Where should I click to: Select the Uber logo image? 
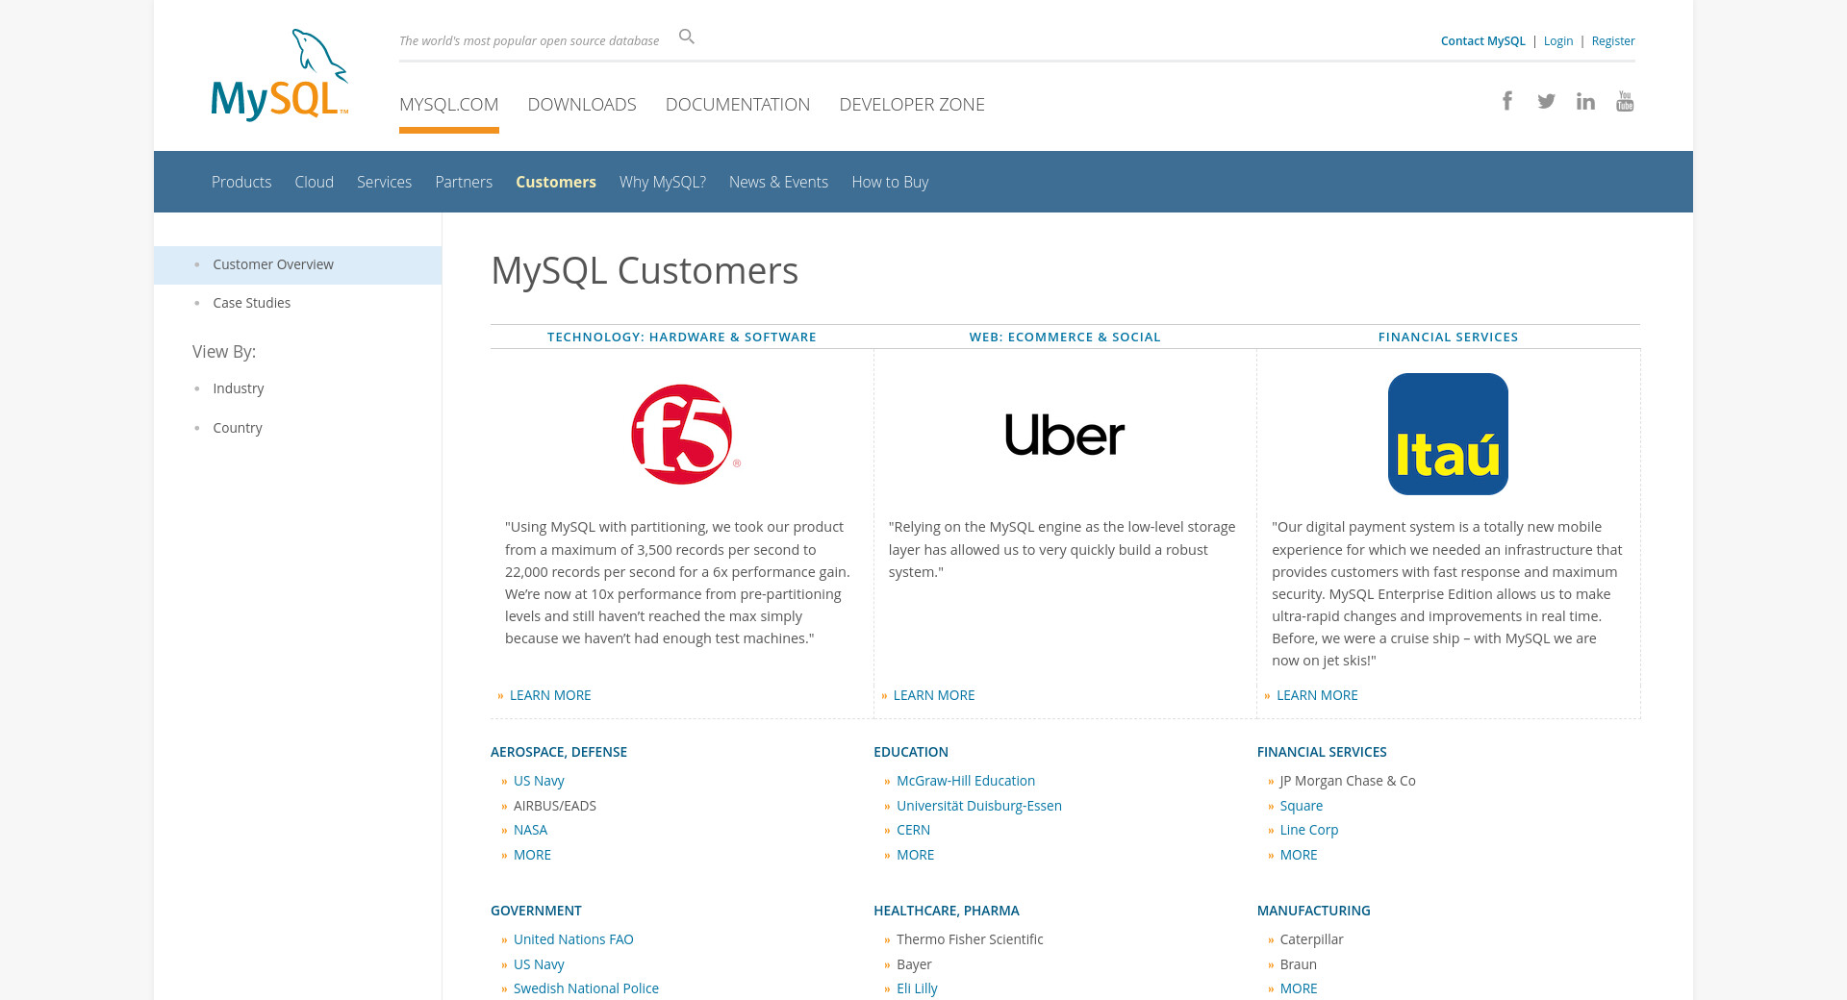[1064, 435]
